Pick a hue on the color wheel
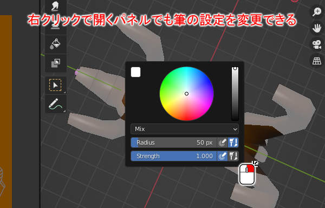This screenshot has width=325, height=208. coord(186,94)
